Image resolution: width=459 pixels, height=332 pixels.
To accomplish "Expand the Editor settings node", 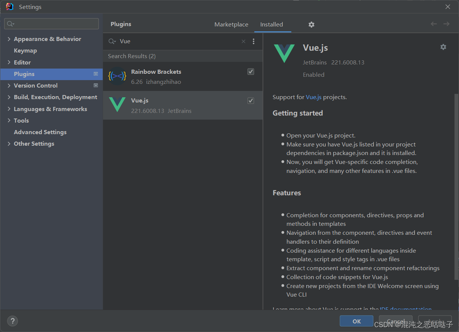I will pos(9,62).
